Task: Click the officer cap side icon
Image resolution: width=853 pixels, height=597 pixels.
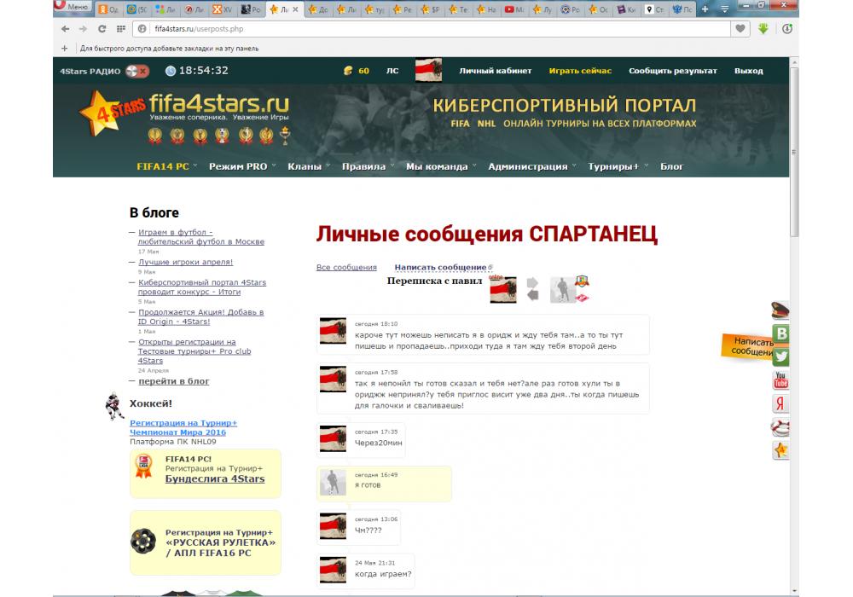Action: [x=780, y=310]
